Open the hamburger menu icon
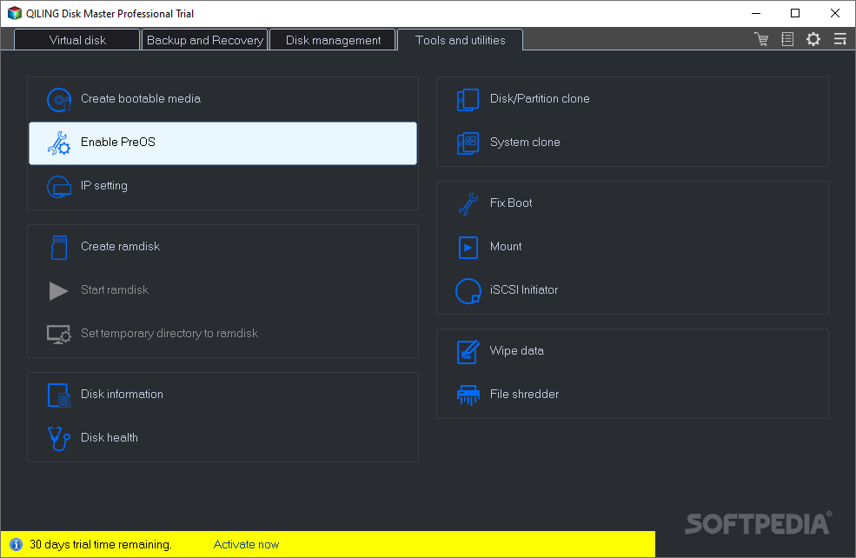The height and width of the screenshot is (558, 856). tap(839, 39)
